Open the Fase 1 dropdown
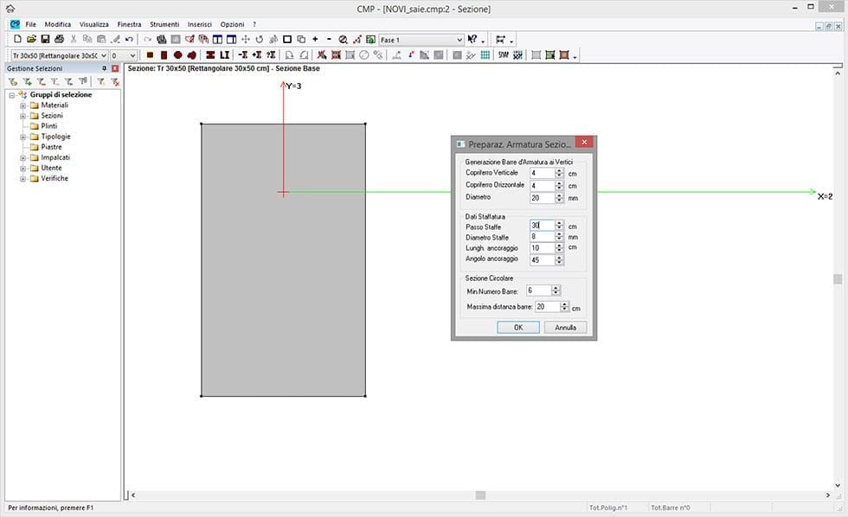The width and height of the screenshot is (848, 517). pyautogui.click(x=459, y=40)
